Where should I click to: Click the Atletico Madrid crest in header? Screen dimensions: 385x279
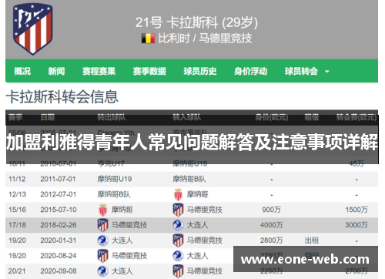coord(33,29)
